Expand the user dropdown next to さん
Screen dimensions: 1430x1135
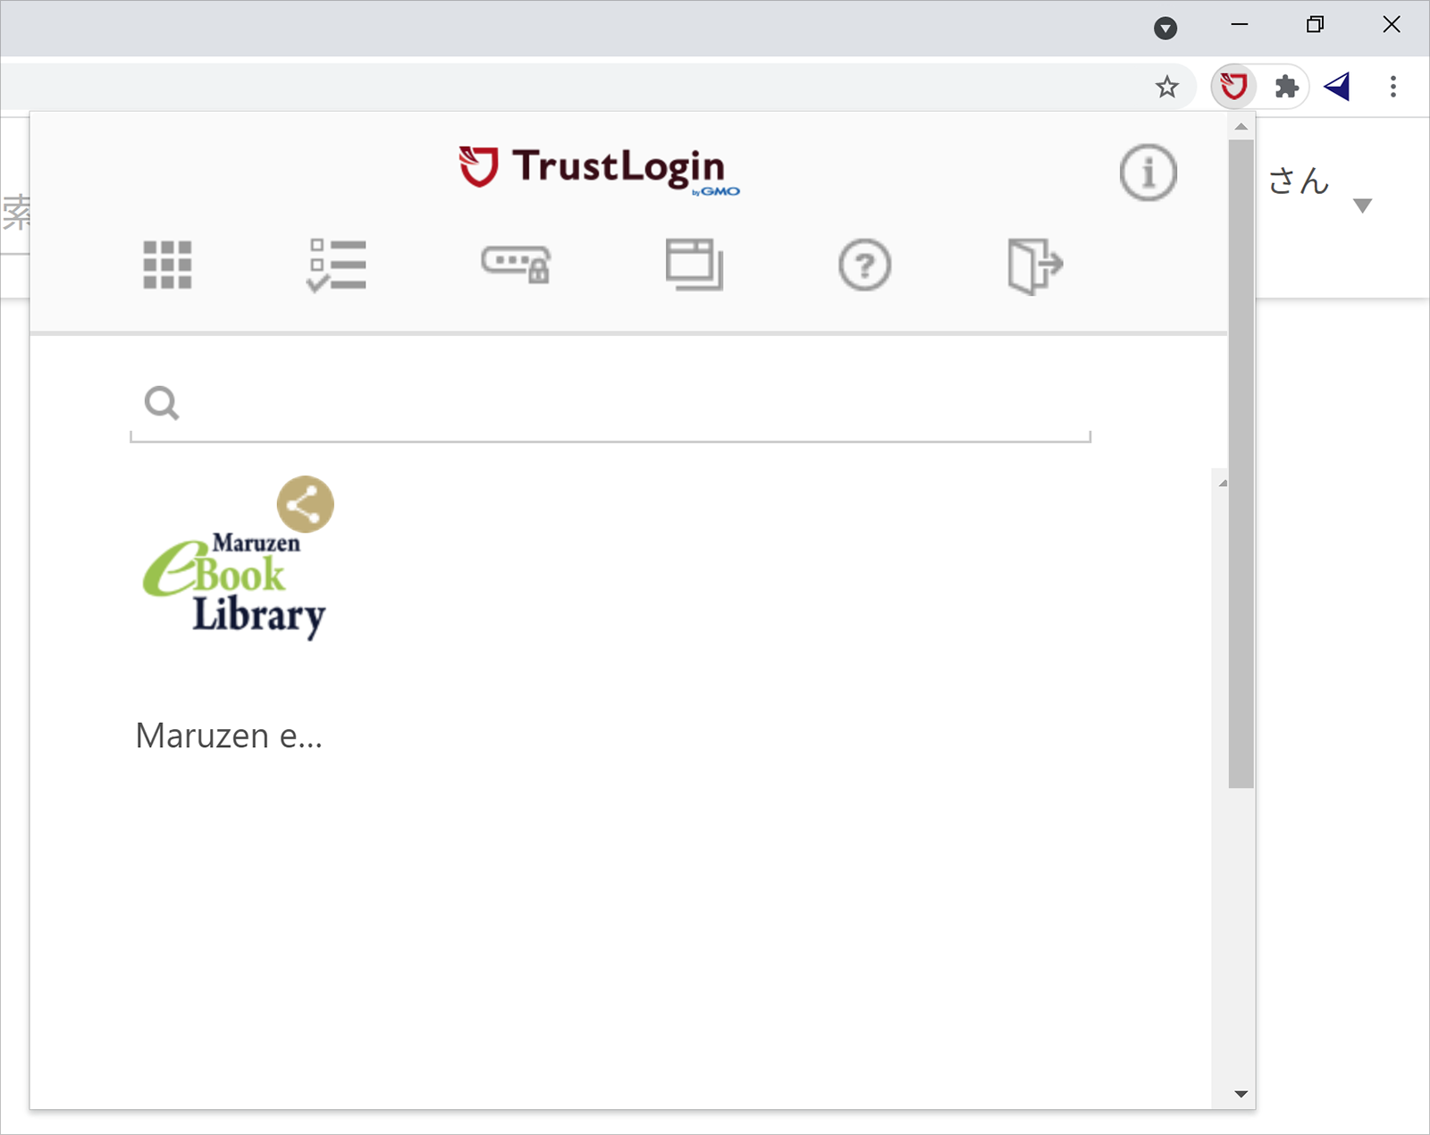click(1362, 206)
